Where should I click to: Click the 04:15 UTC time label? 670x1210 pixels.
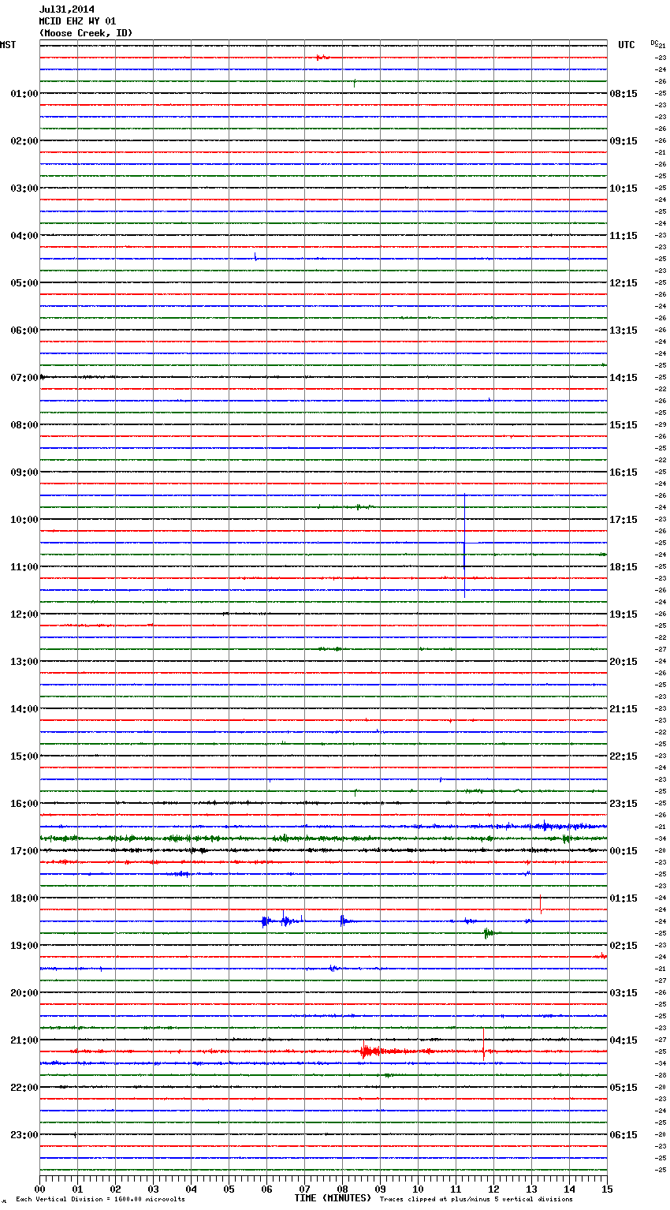tap(623, 1040)
